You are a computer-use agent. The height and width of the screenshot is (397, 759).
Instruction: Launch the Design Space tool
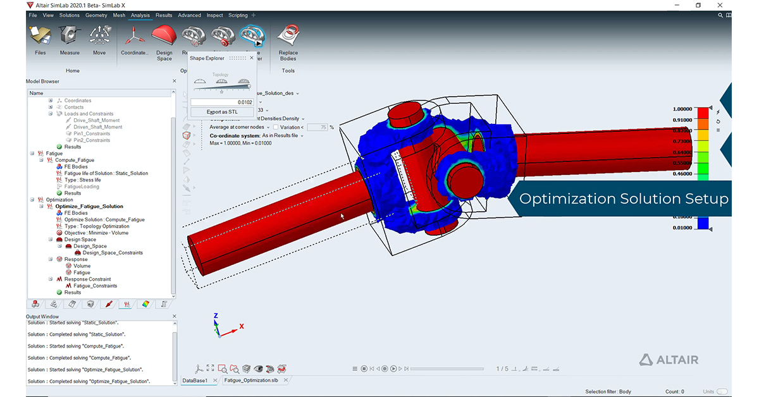tap(164, 43)
